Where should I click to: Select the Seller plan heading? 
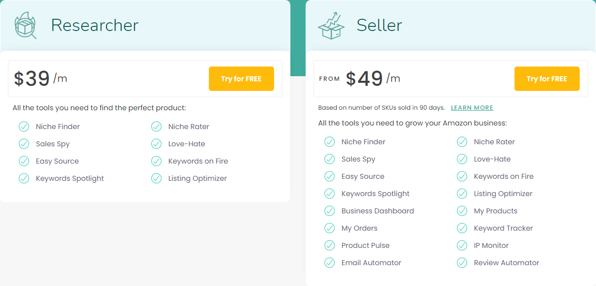pos(380,25)
